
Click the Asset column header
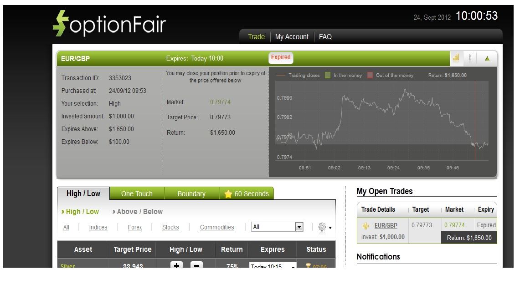83,249
